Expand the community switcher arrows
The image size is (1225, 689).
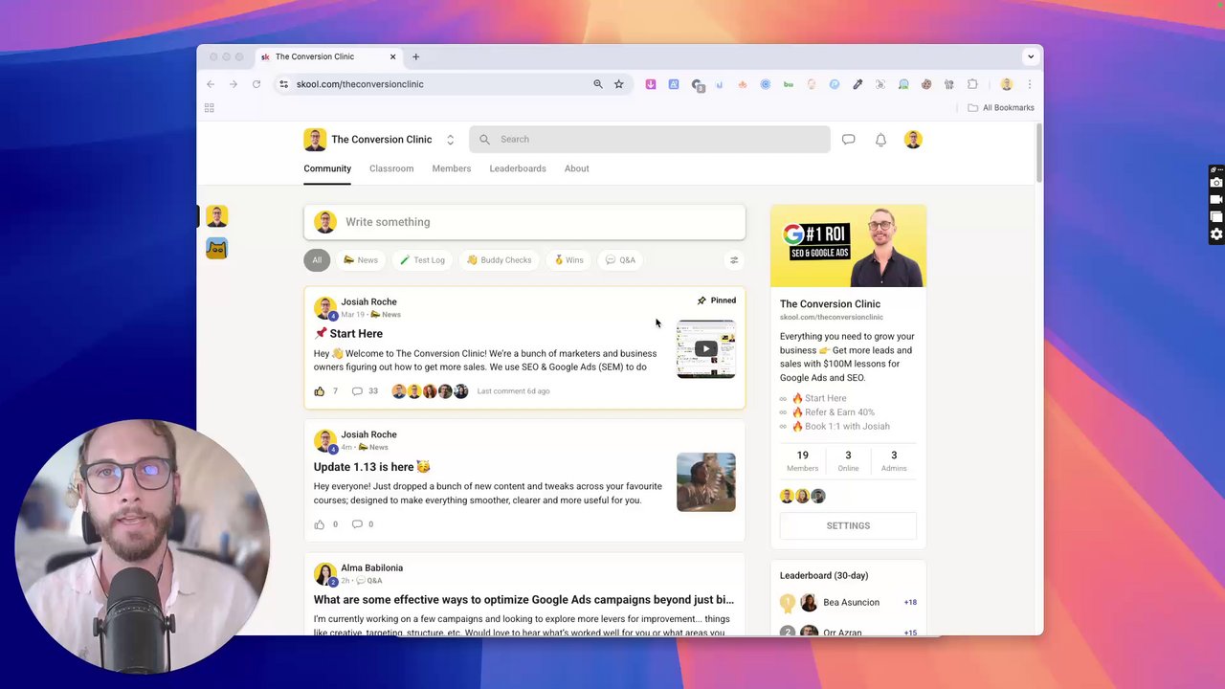click(450, 140)
